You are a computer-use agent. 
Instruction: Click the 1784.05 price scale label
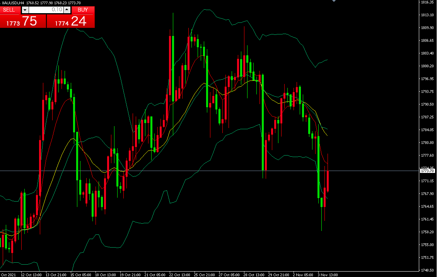[427, 130]
